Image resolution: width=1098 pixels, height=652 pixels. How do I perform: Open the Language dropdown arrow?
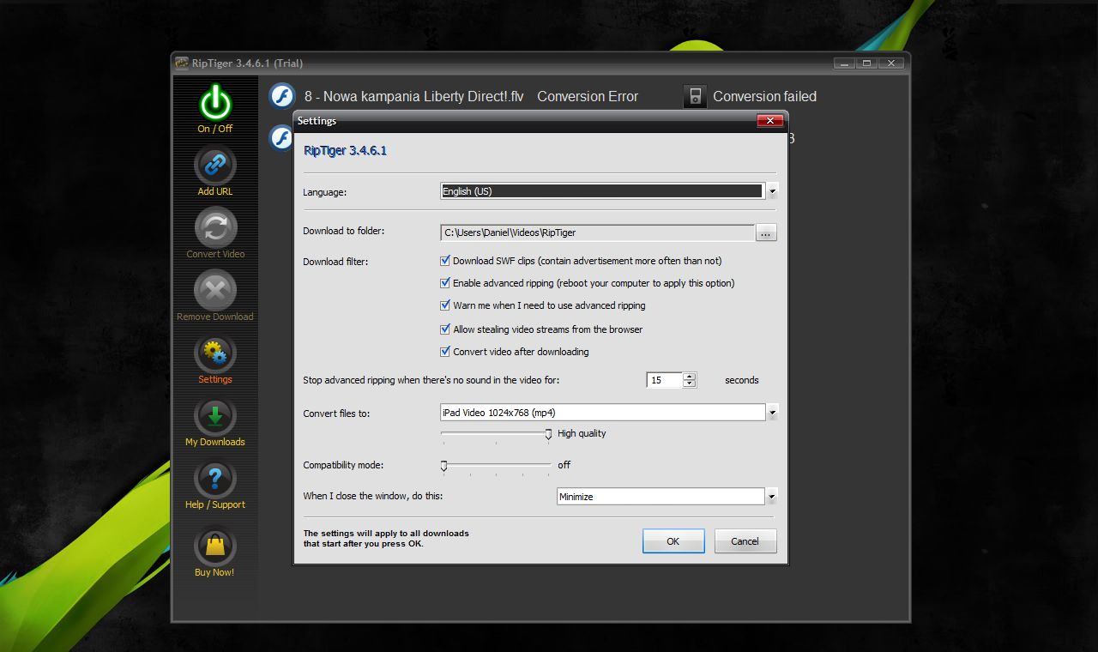(772, 191)
